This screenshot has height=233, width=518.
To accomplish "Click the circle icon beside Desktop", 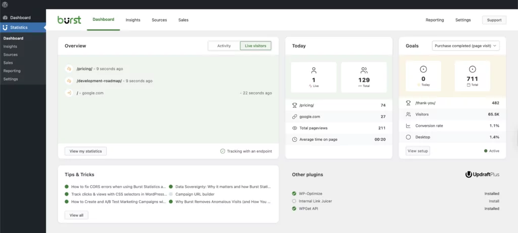I will pyautogui.click(x=408, y=137).
